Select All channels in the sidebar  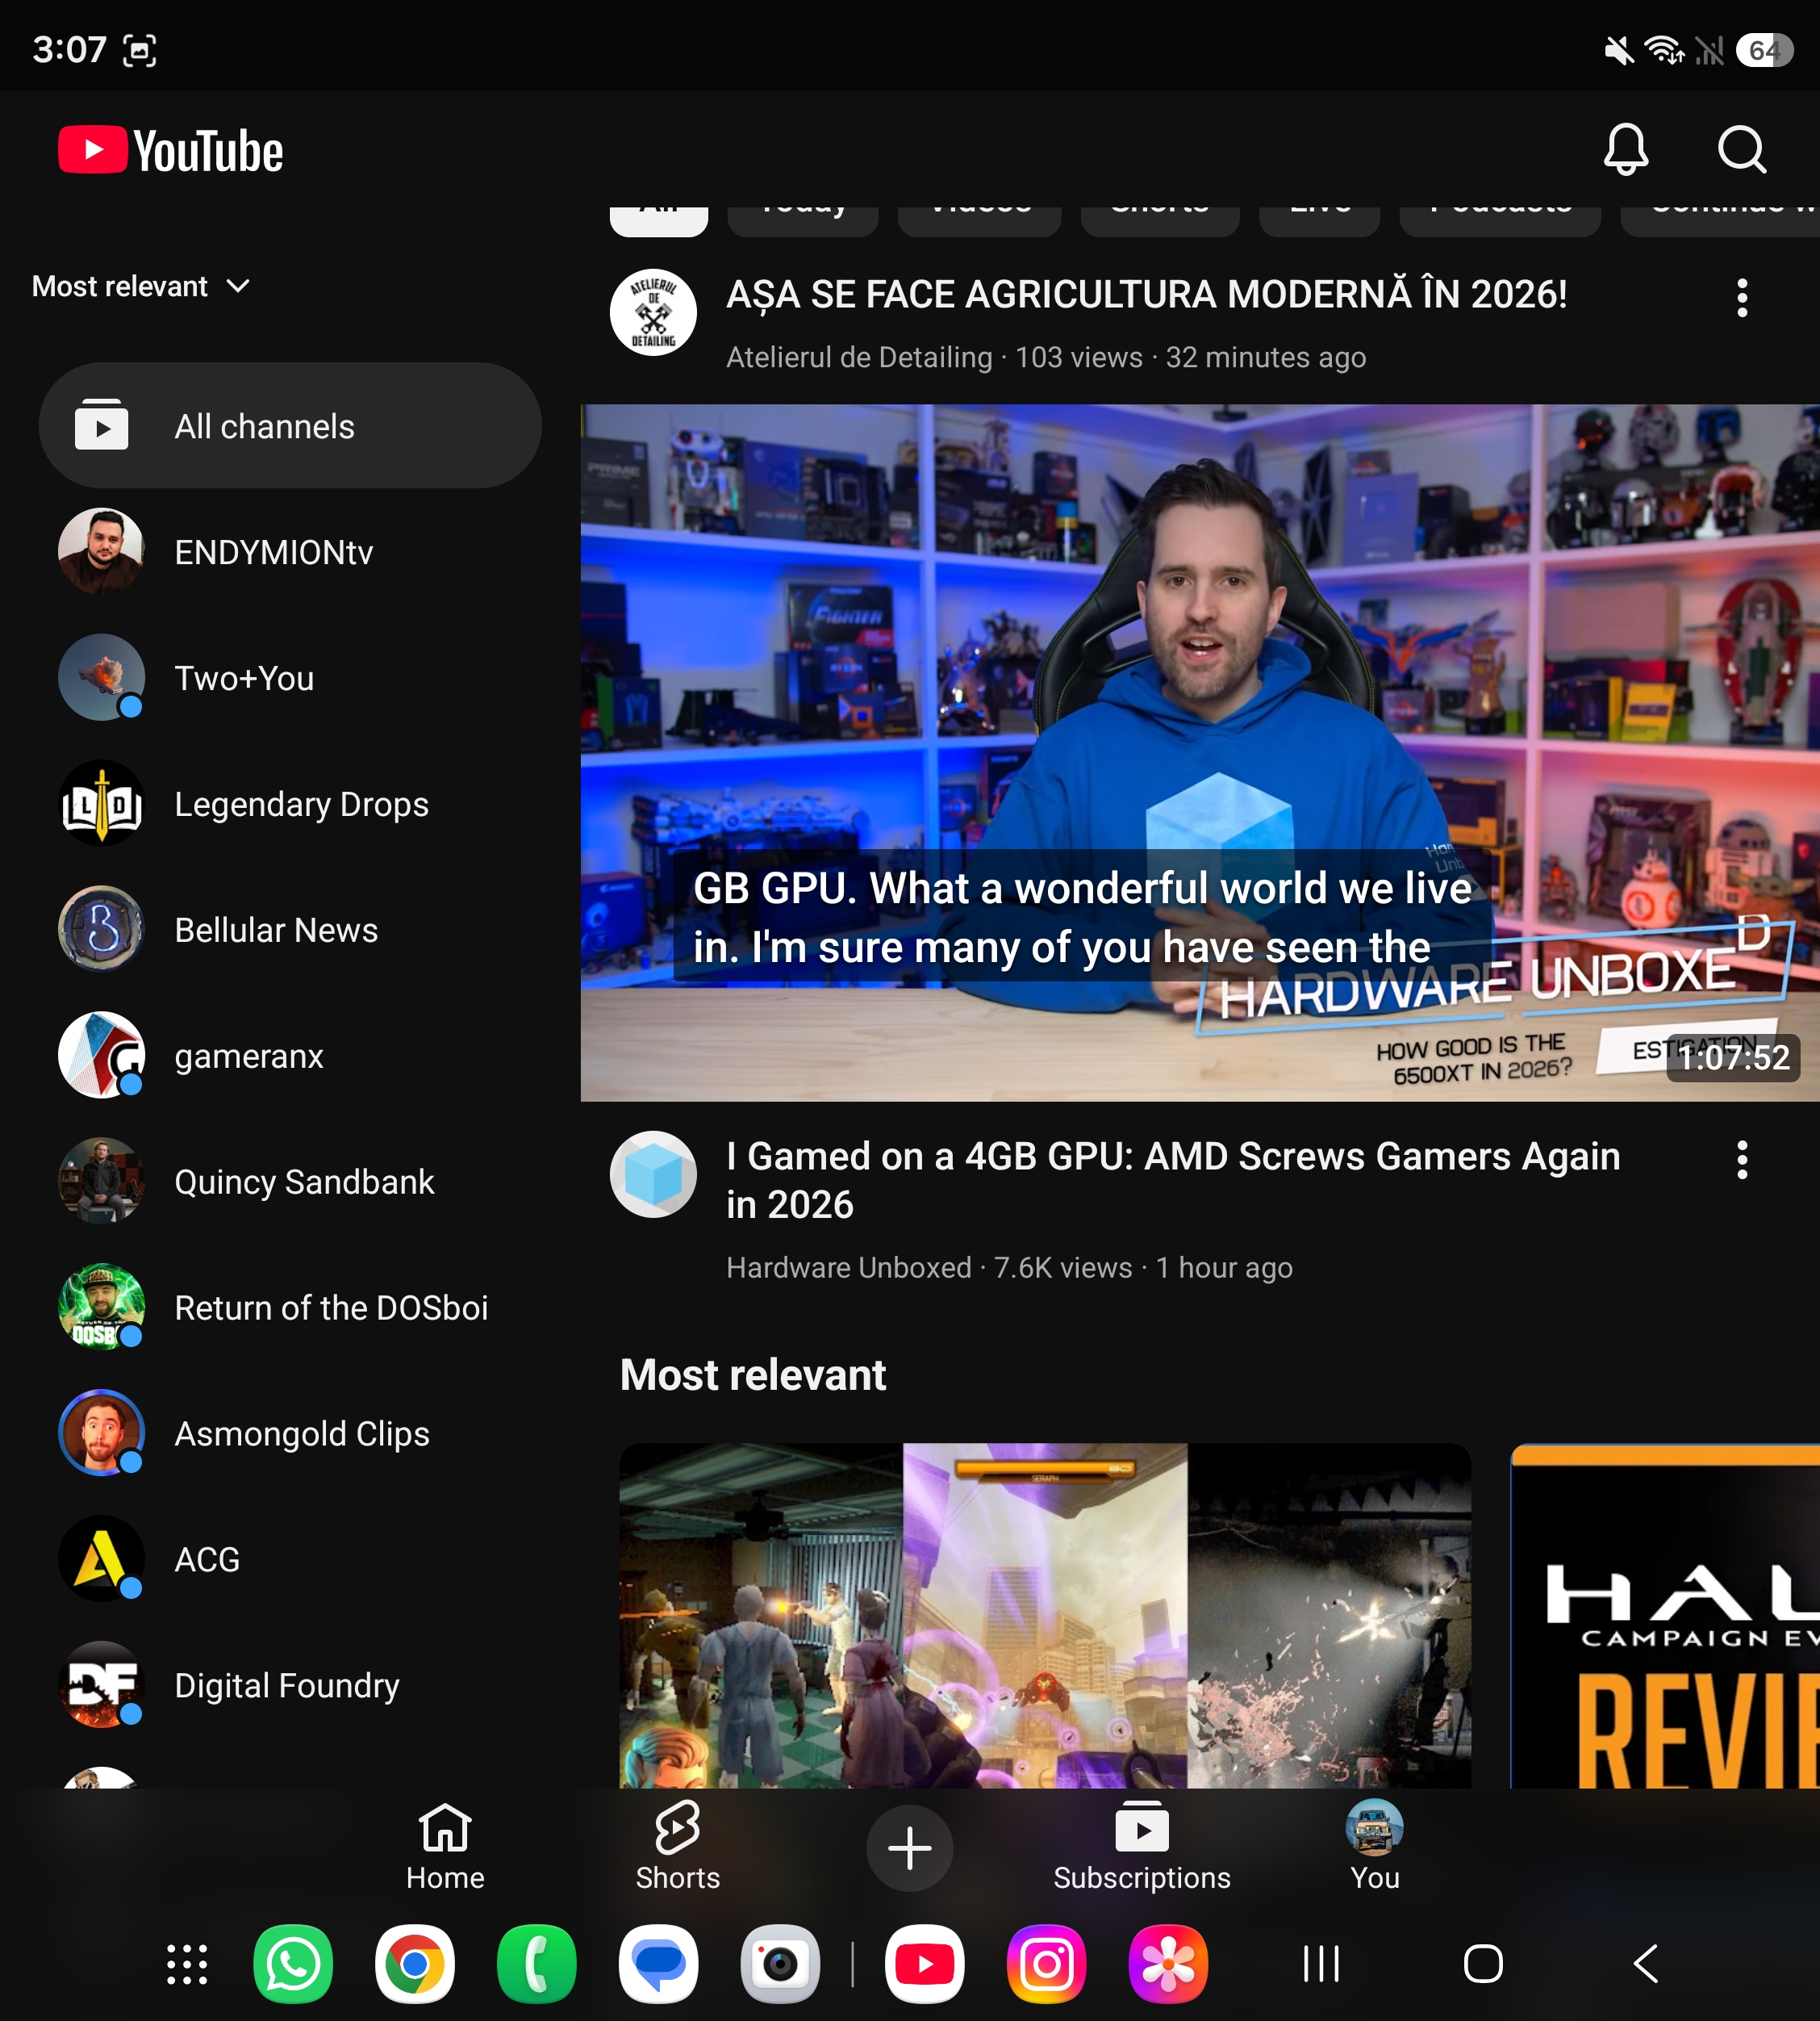click(x=290, y=426)
